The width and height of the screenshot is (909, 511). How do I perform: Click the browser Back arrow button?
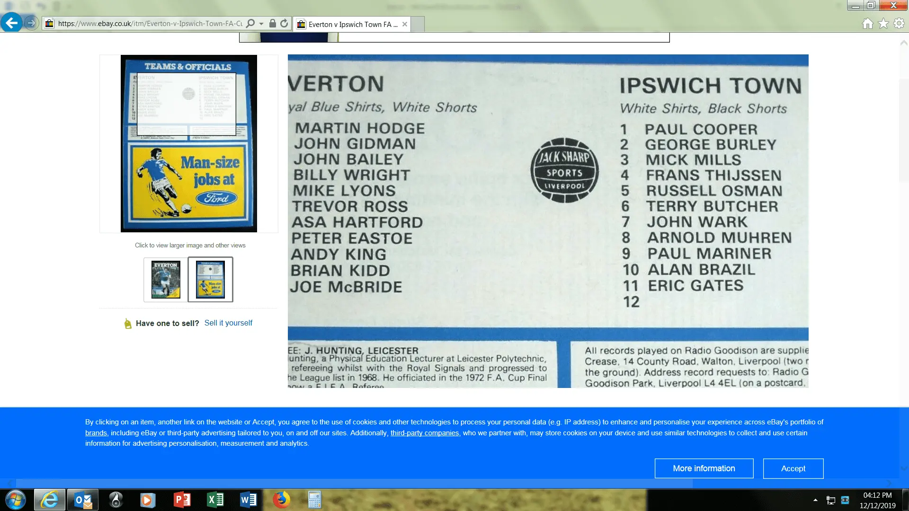pyautogui.click(x=11, y=23)
